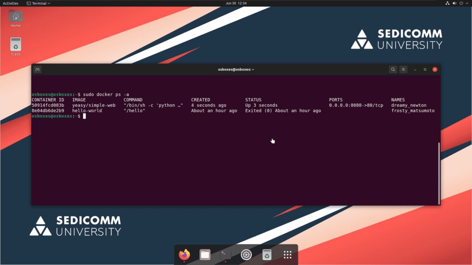The image size is (472, 265).
Task: Click the network icon in system tray
Action: (447, 3)
